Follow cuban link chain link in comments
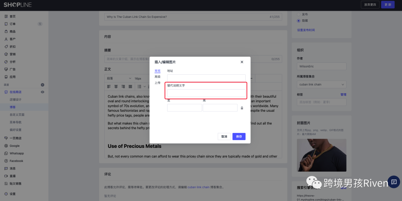 198,187
